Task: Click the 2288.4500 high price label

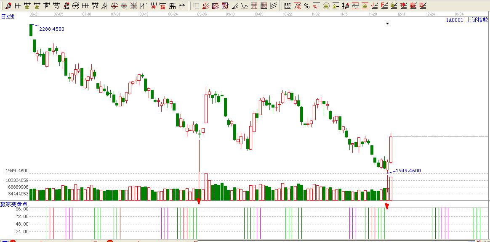Action: [x=52, y=29]
